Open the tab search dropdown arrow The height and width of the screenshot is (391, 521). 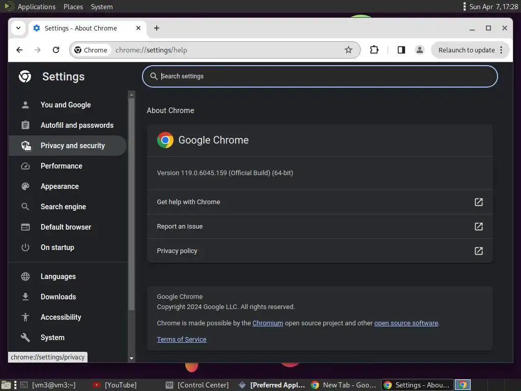click(x=18, y=28)
